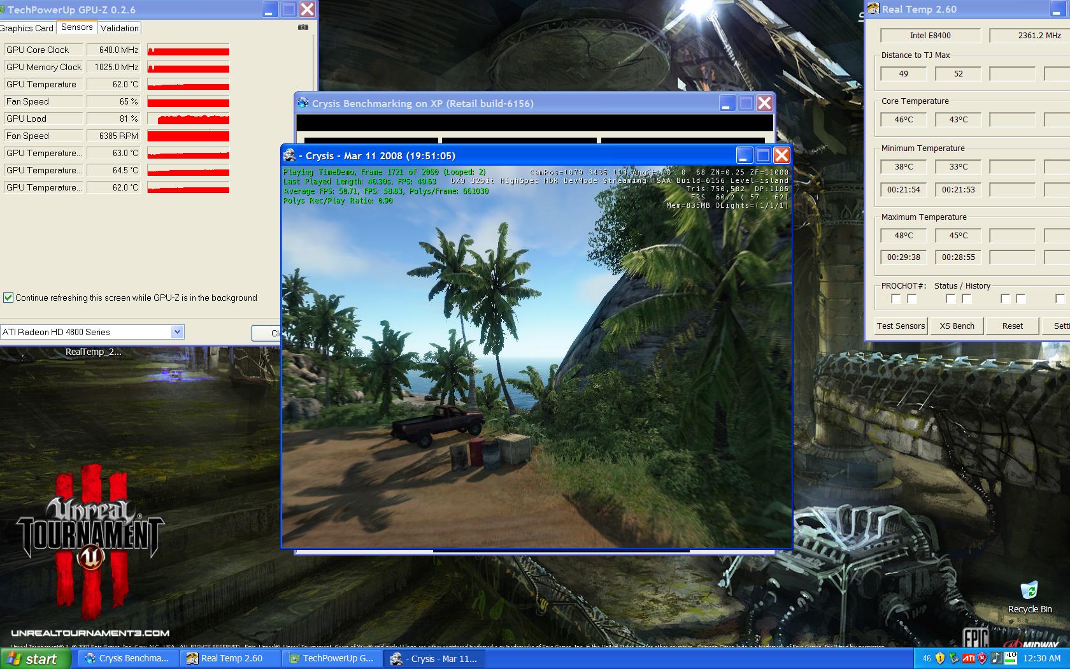Click the GPU Core Clock sensor label
Screen dimensions: 1070x669
click(43, 50)
